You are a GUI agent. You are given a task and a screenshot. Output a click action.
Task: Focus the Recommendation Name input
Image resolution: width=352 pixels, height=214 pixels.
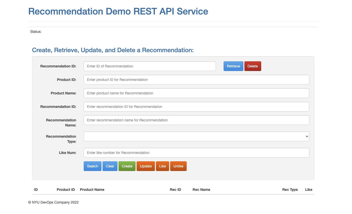(196, 120)
